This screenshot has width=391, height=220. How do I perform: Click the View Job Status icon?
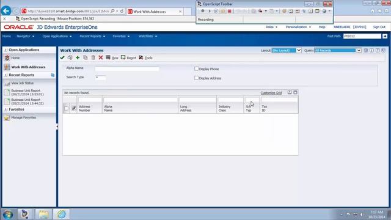[x=7, y=83]
